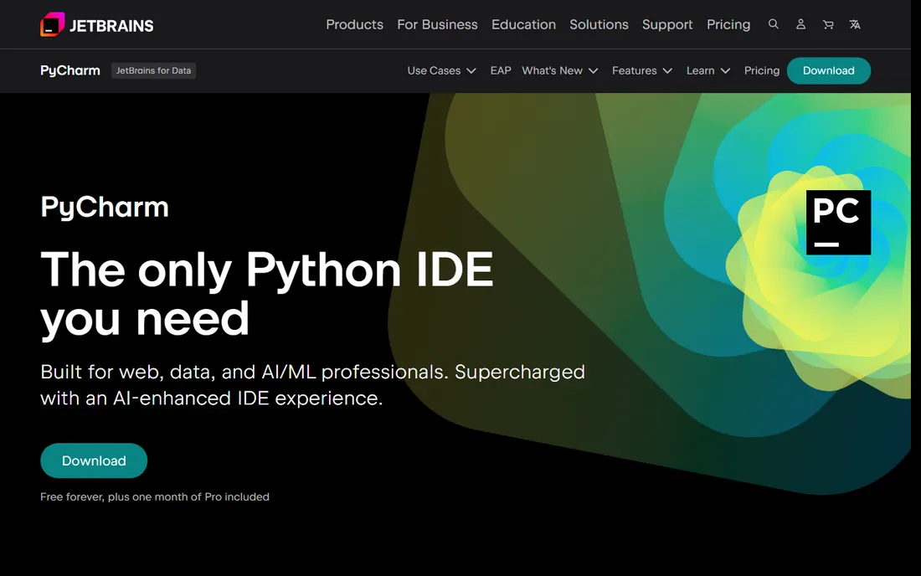Open the Products menu
This screenshot has height=576, width=921.
point(354,24)
